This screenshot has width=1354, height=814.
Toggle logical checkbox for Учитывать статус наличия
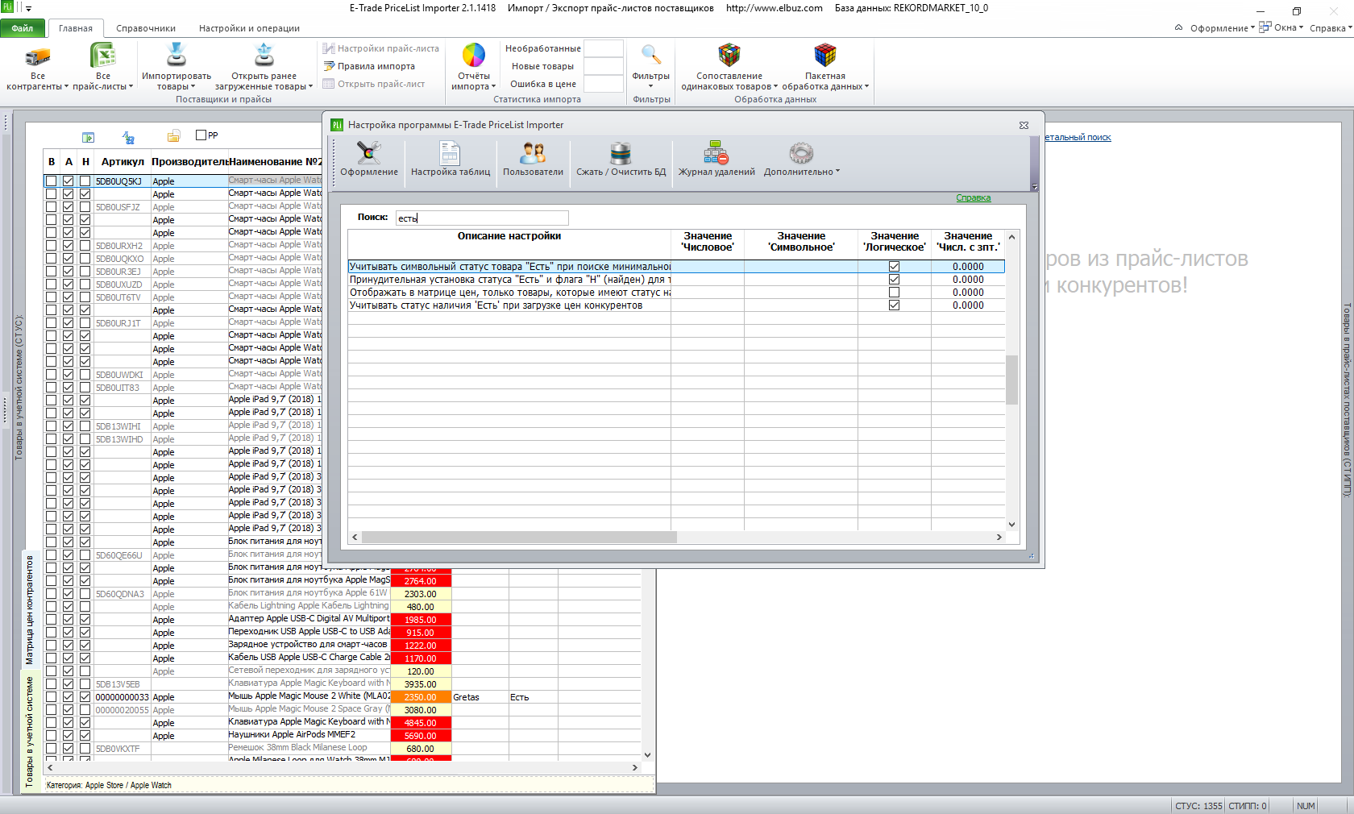point(894,305)
